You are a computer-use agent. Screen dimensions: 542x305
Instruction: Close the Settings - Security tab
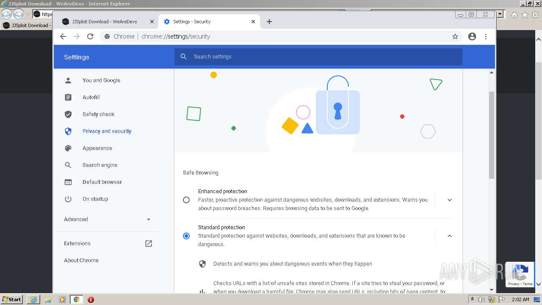point(253,22)
